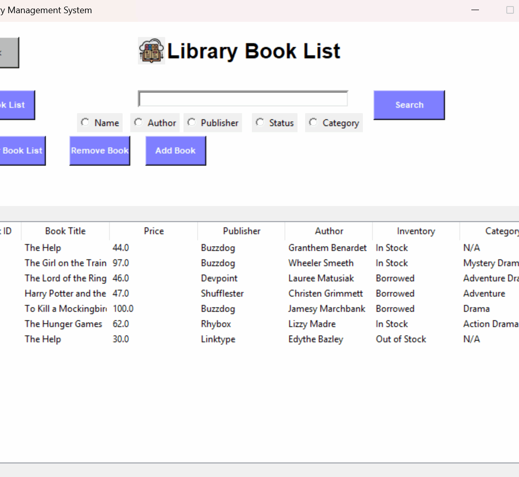519x477 pixels.
Task: Select the Publisher search filter
Action: [192, 122]
